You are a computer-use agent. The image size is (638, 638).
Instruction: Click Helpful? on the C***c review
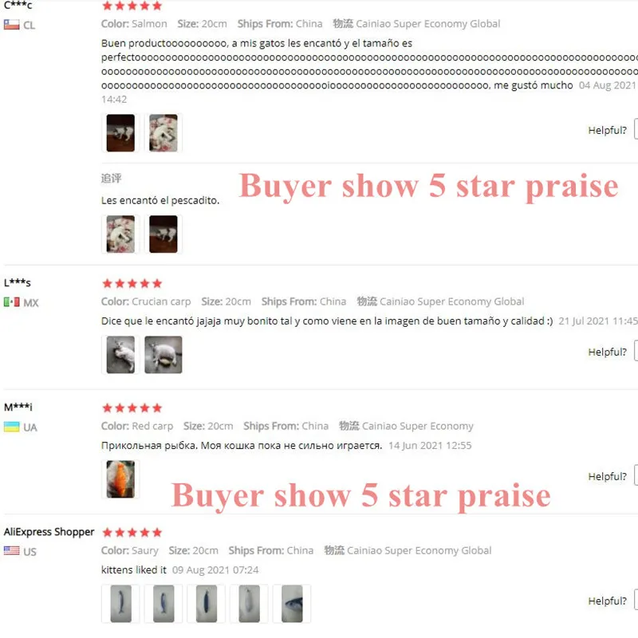tap(607, 130)
